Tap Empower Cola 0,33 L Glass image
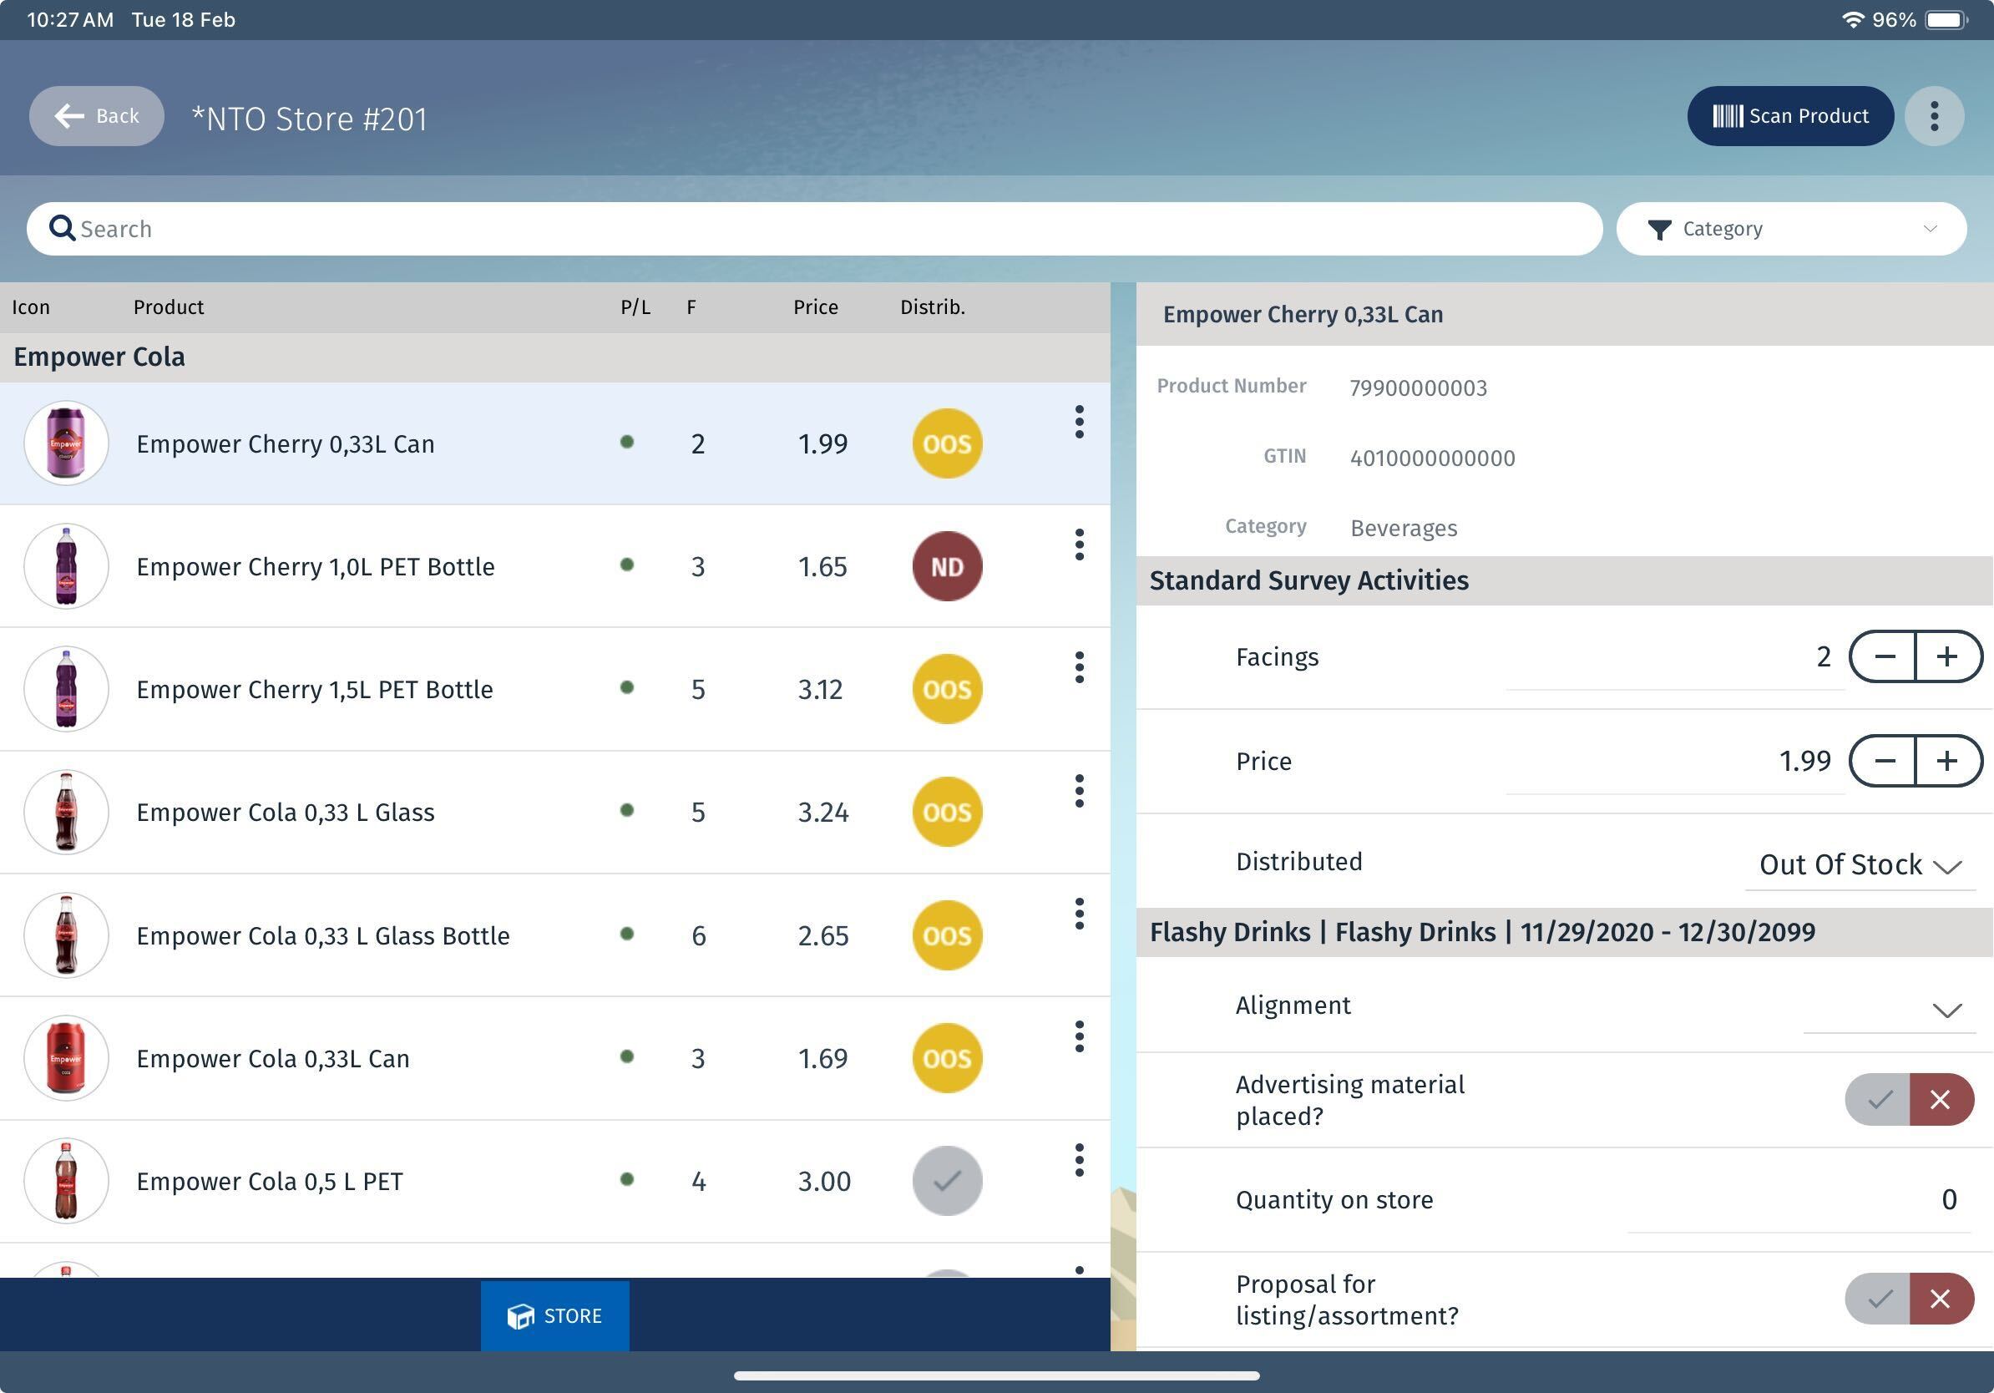 (66, 812)
